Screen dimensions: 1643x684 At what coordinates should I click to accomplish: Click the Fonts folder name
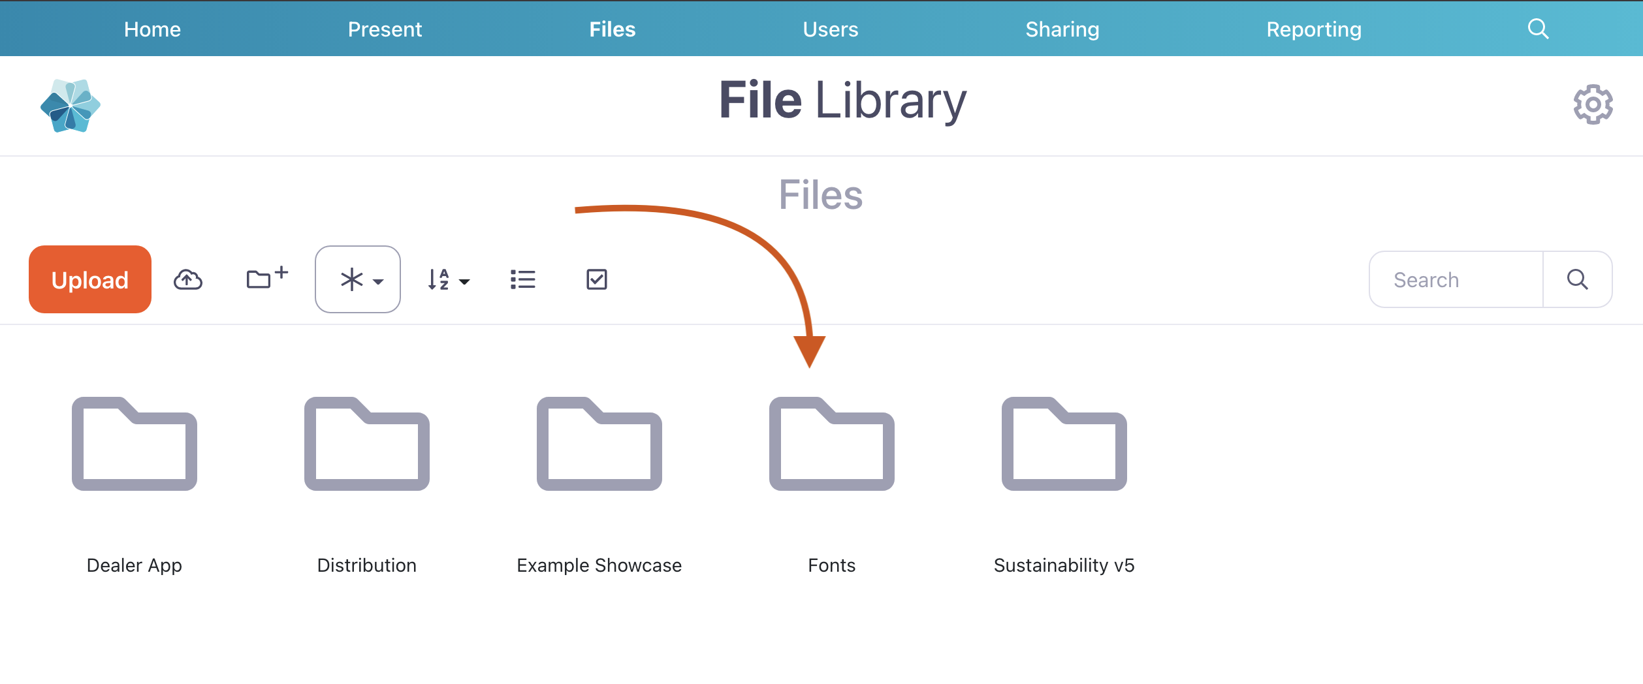tap(832, 565)
